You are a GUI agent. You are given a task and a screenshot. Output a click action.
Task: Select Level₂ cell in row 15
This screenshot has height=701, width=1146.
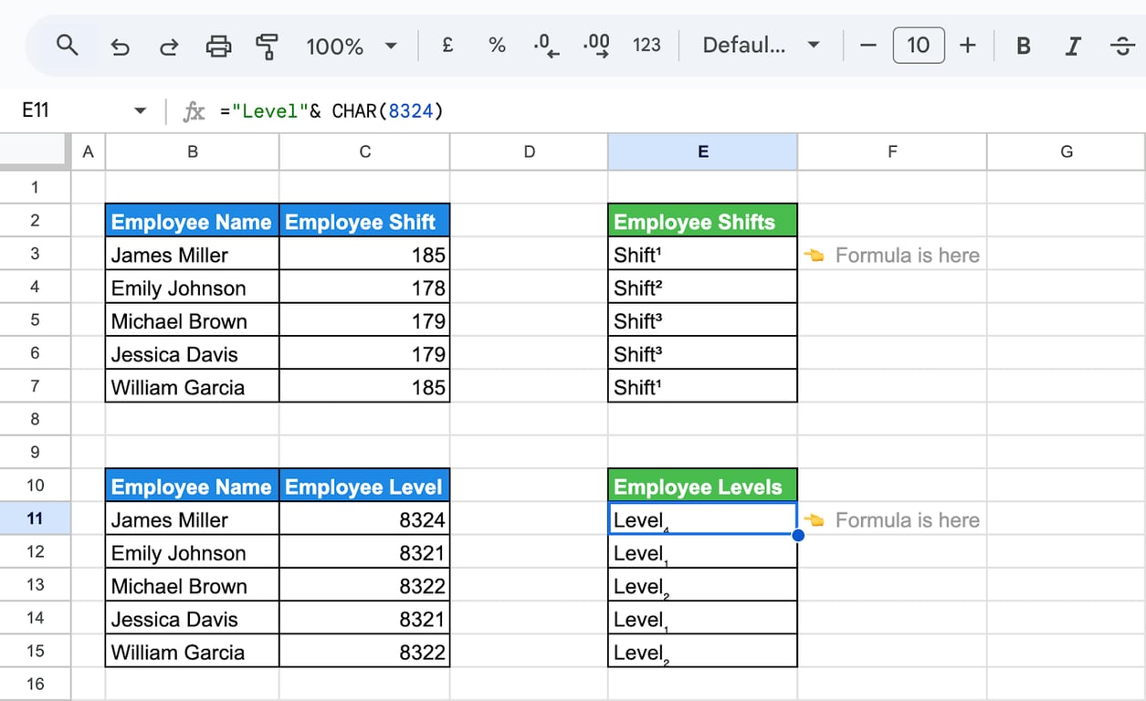(x=702, y=651)
